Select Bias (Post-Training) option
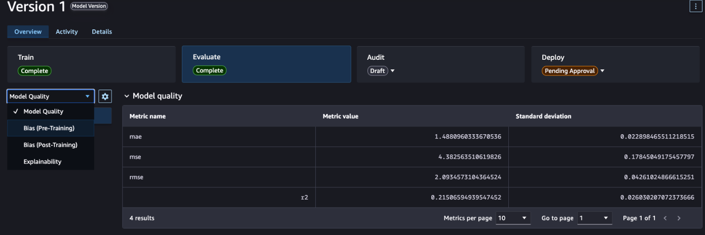The image size is (705, 235). 51,145
